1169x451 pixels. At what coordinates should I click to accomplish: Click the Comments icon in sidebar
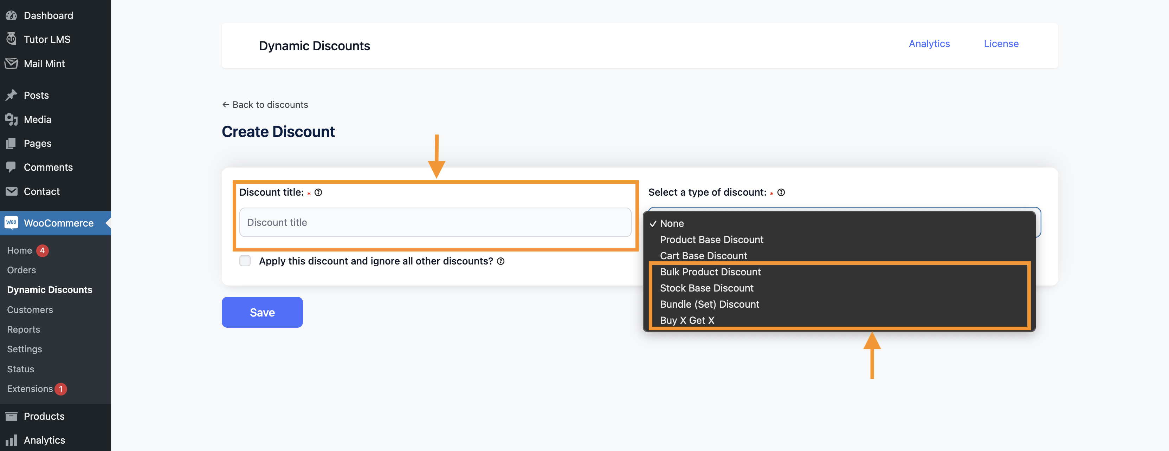pyautogui.click(x=11, y=166)
